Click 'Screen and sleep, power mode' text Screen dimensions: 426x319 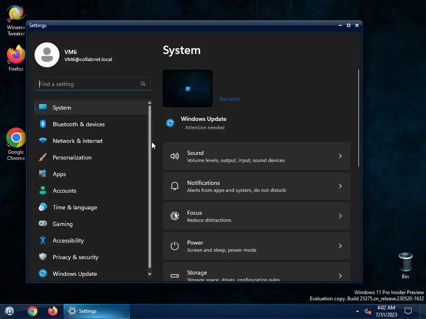(222, 250)
